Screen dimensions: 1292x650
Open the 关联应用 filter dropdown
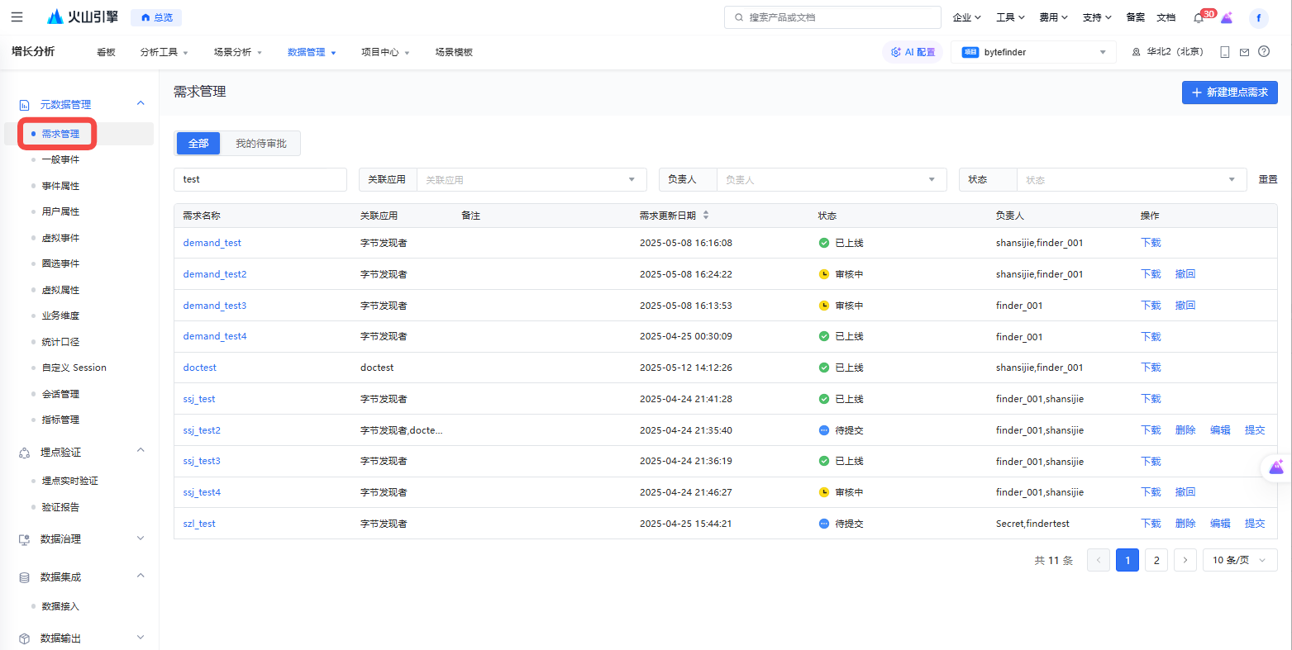(532, 179)
